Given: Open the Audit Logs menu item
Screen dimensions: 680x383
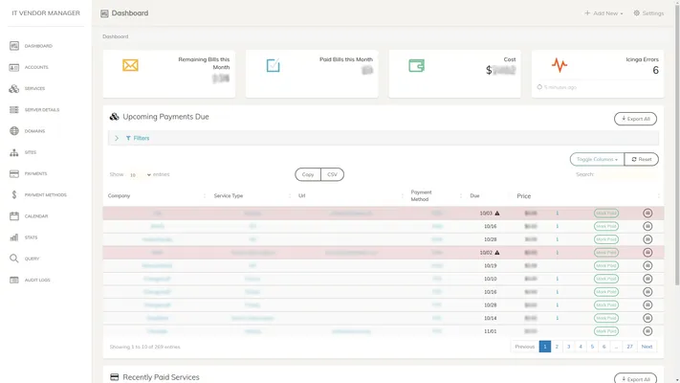Looking at the screenshot, I should [x=37, y=280].
